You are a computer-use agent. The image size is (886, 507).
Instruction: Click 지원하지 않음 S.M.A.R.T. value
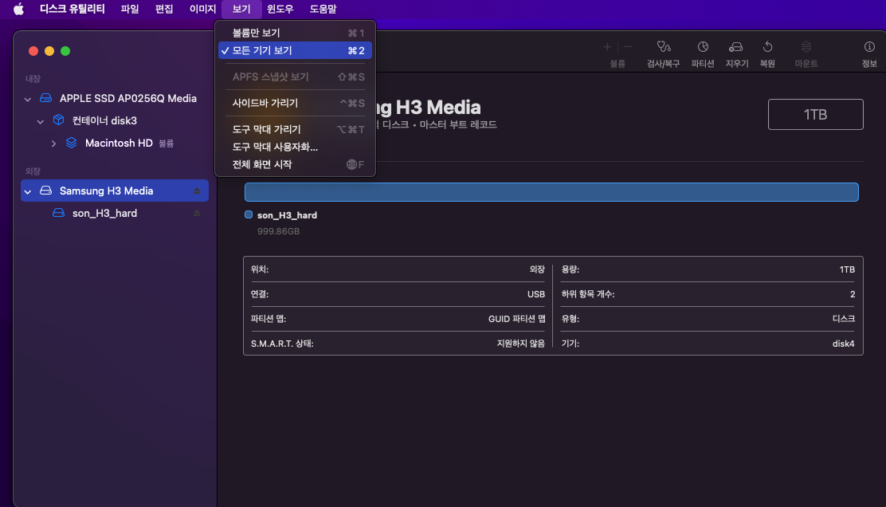point(520,344)
